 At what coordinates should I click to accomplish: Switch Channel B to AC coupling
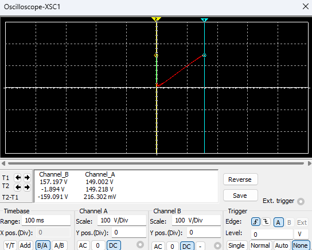pyautogui.click(x=158, y=246)
